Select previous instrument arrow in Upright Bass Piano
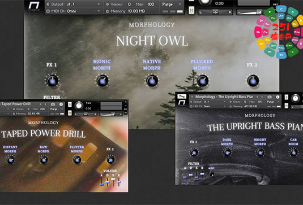 point(257,97)
